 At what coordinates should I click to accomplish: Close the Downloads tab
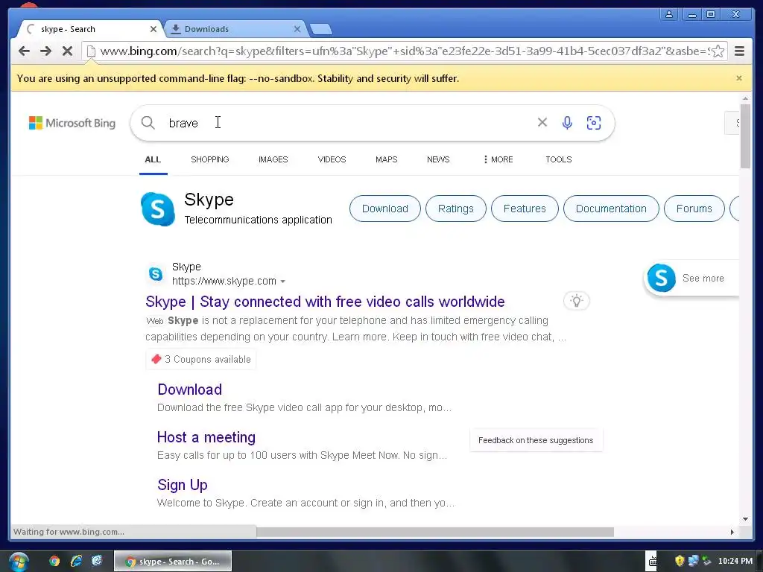click(x=297, y=29)
